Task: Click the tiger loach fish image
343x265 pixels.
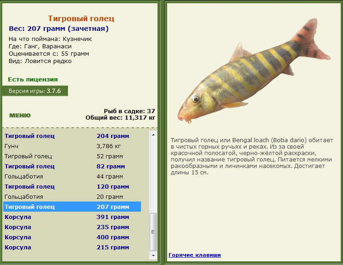Action: 254,70
